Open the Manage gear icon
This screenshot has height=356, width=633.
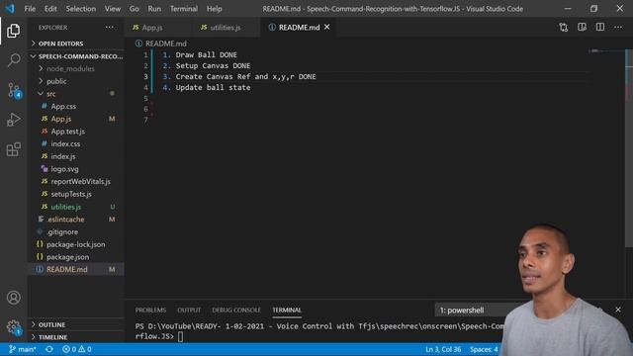(x=13, y=326)
